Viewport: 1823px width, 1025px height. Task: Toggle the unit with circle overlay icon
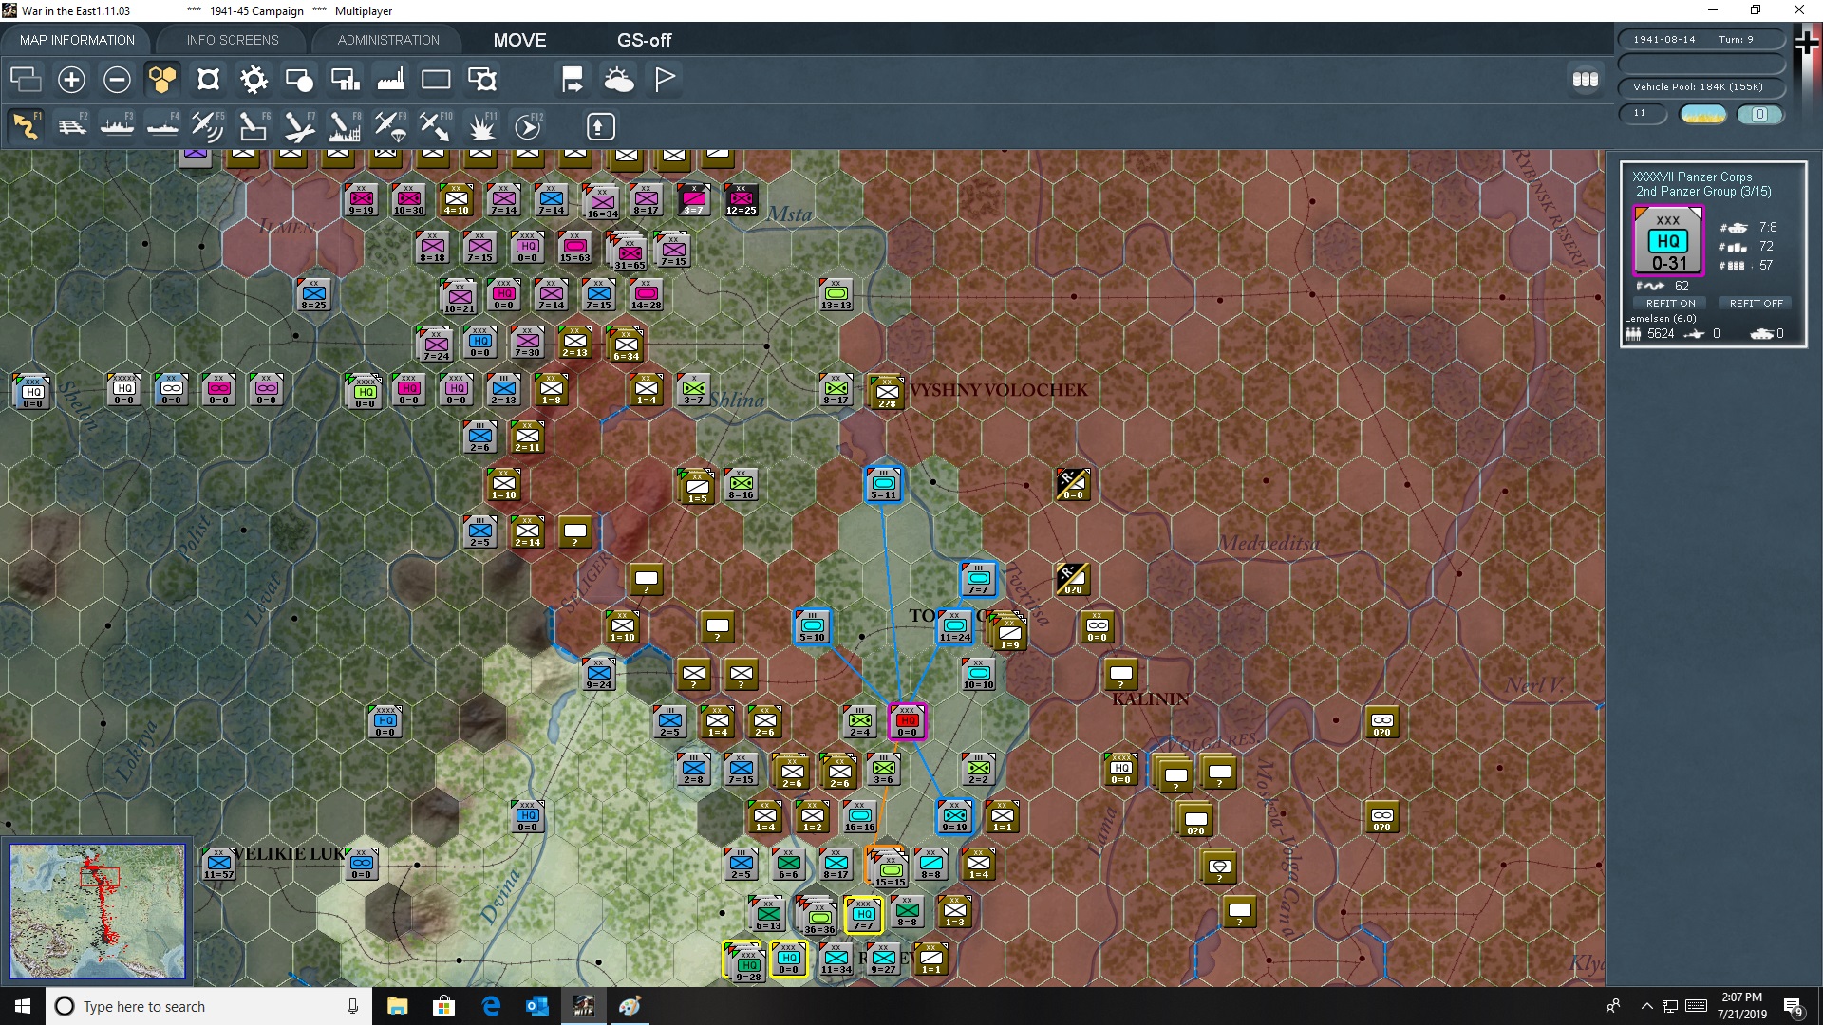[x=299, y=80]
